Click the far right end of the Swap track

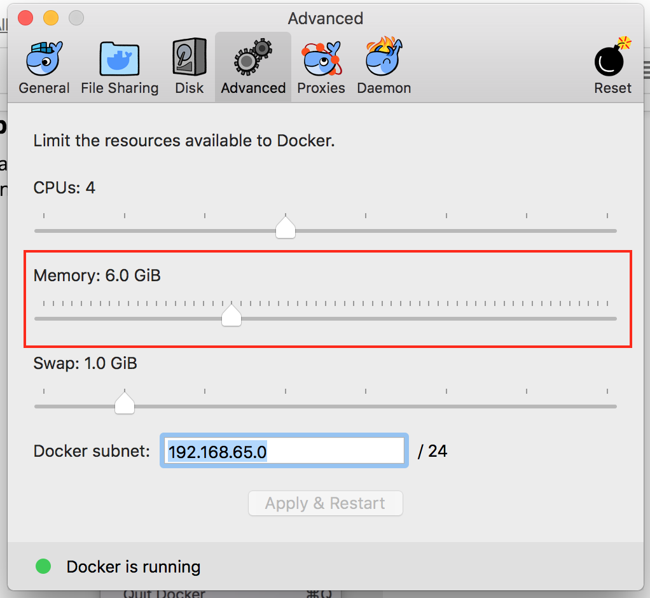click(614, 407)
